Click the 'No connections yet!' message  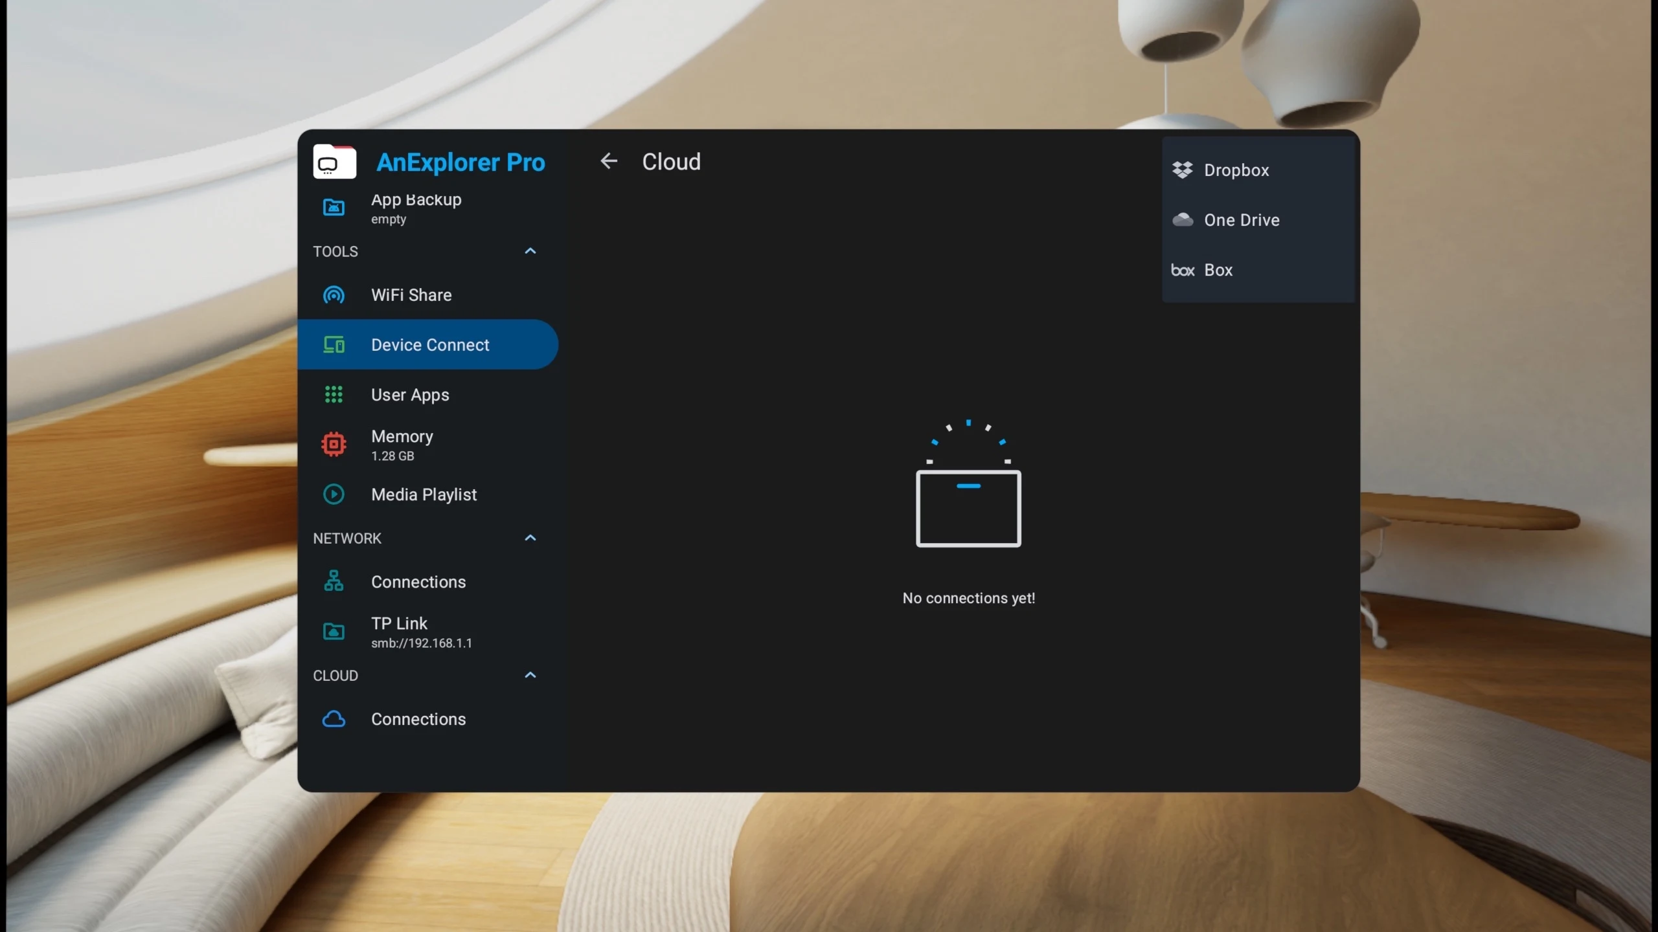pyautogui.click(x=969, y=598)
